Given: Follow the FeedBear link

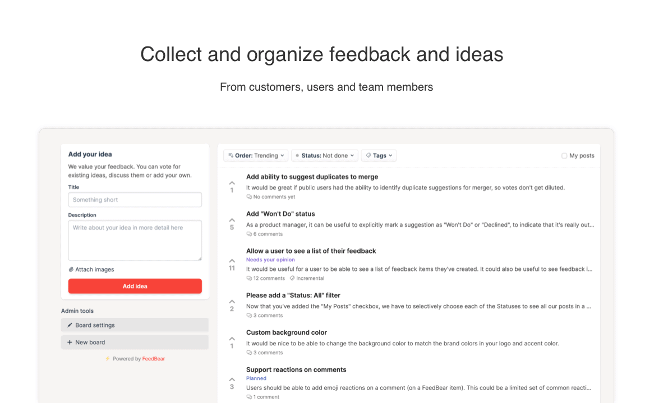Looking at the screenshot, I should pos(154,359).
